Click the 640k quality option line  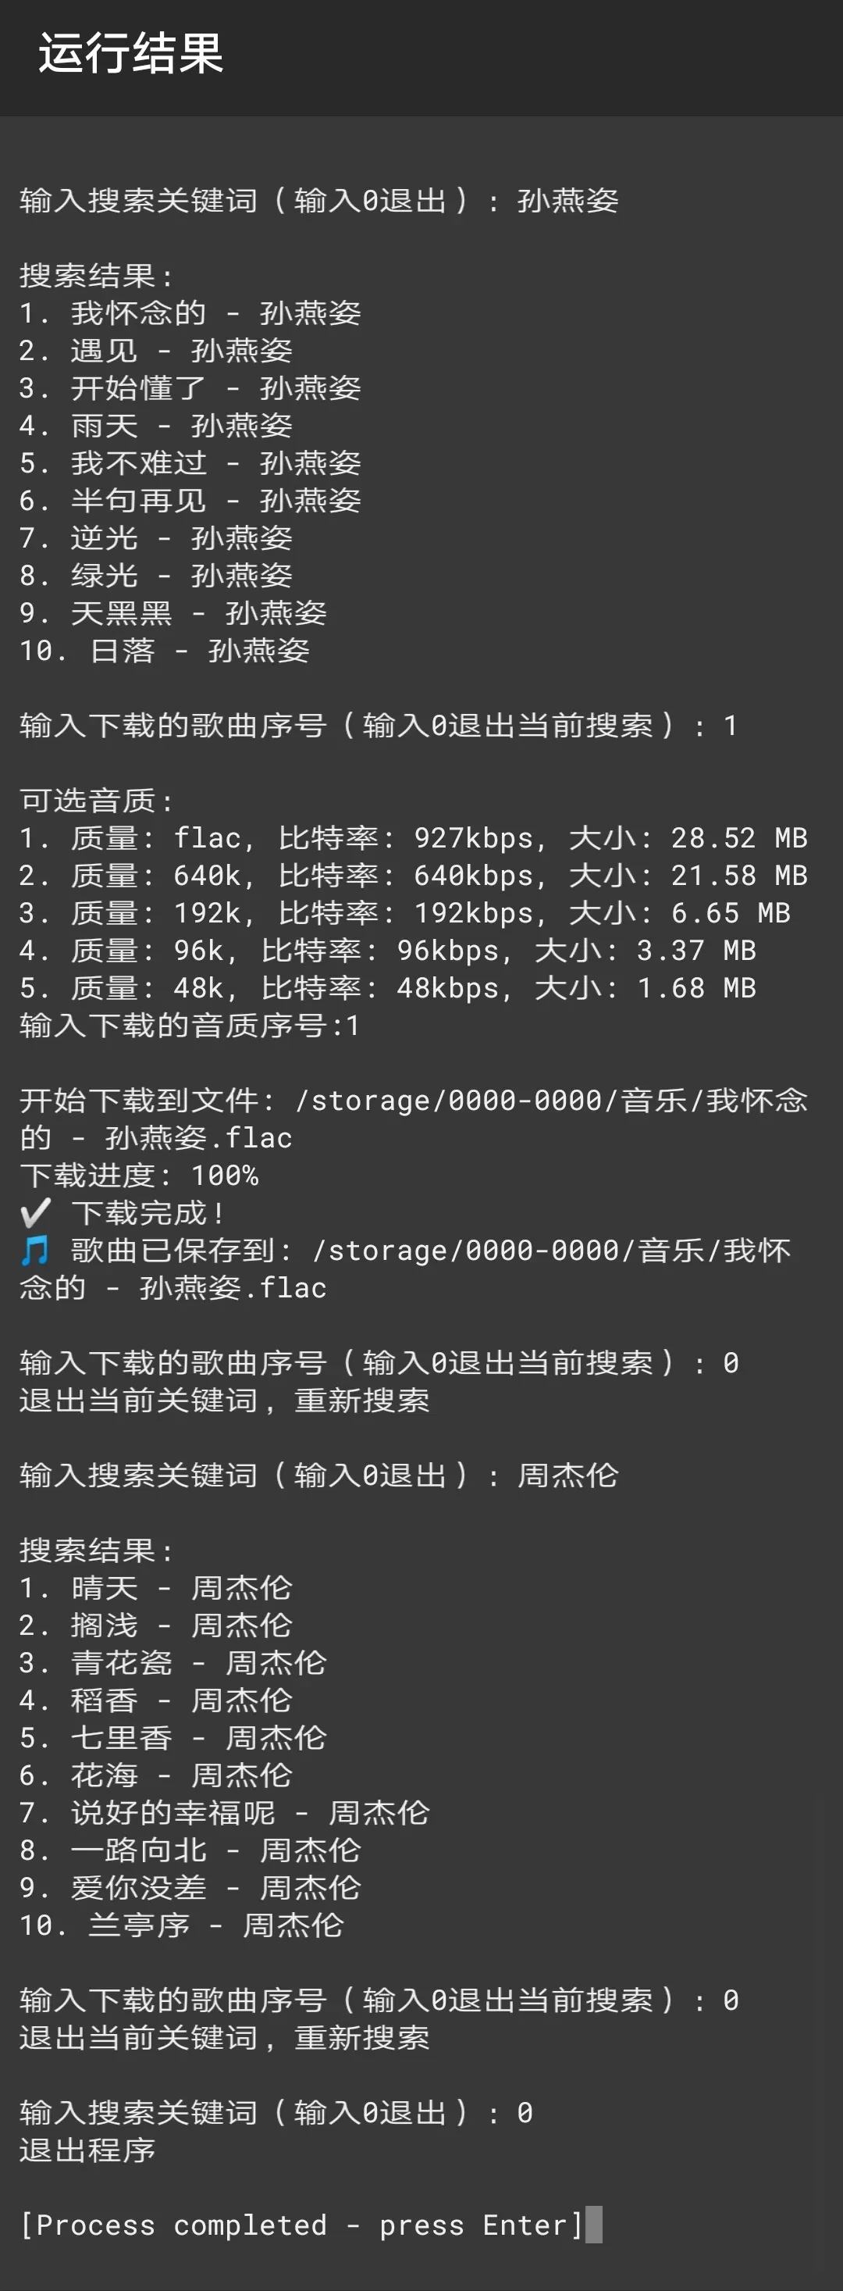pos(413,875)
